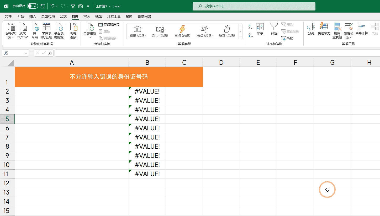Image resolution: width=380 pixels, height=216 pixels.
Task: Click the 查询和连接 button
Action: (109, 25)
